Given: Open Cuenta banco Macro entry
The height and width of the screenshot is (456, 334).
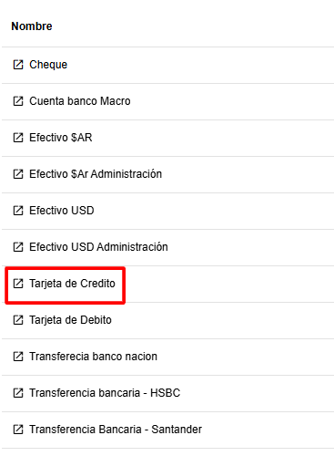Looking at the screenshot, I should point(80,101).
